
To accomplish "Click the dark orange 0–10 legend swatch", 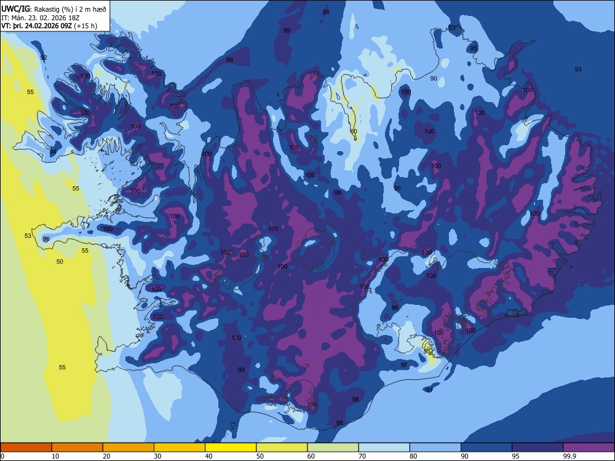I will click(26, 447).
